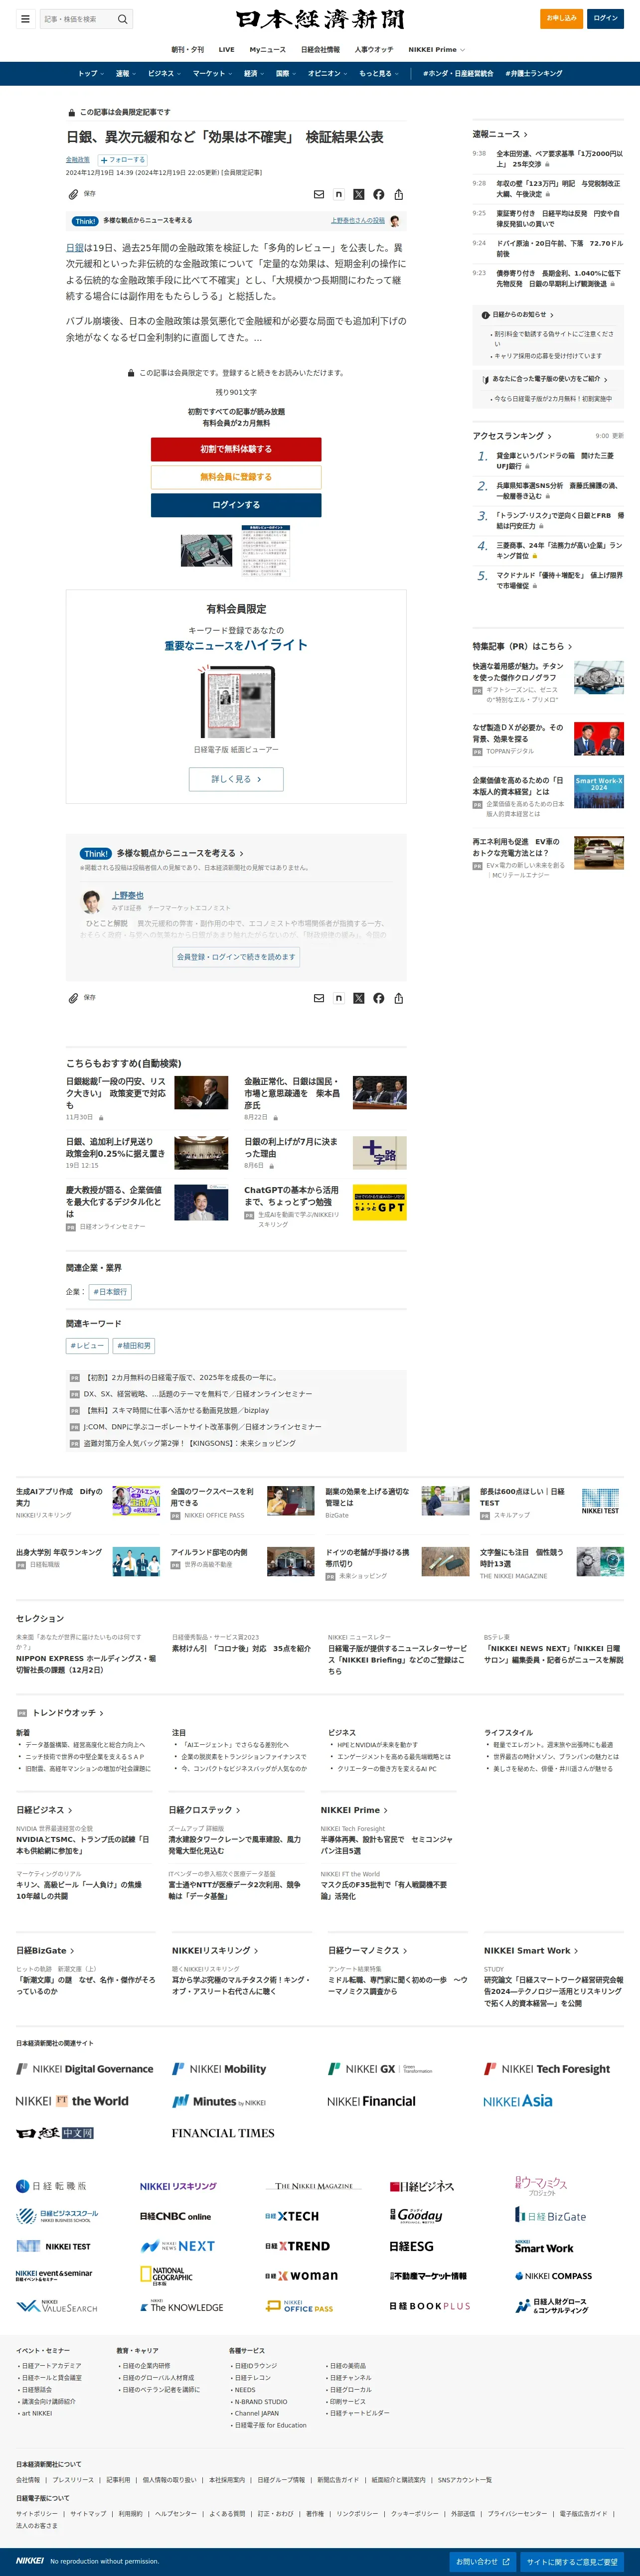Screen dimensions: 640x2576
Task: Open the top share/export icon
Action: pyautogui.click(x=399, y=195)
